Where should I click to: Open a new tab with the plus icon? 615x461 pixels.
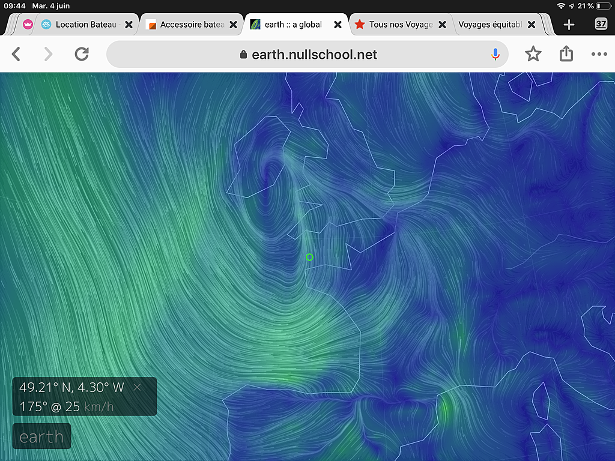(x=569, y=25)
